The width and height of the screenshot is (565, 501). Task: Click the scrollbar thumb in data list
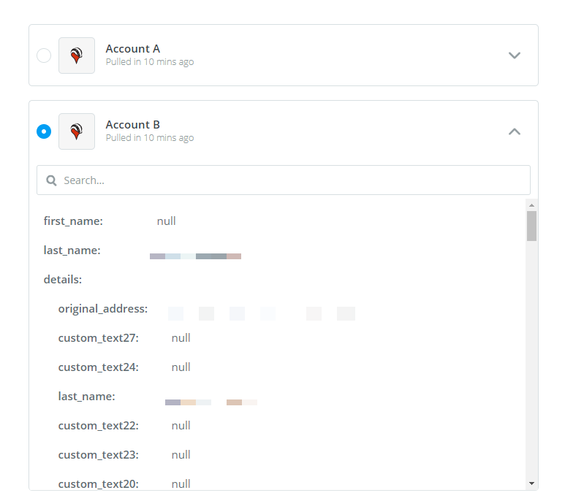coord(531,226)
